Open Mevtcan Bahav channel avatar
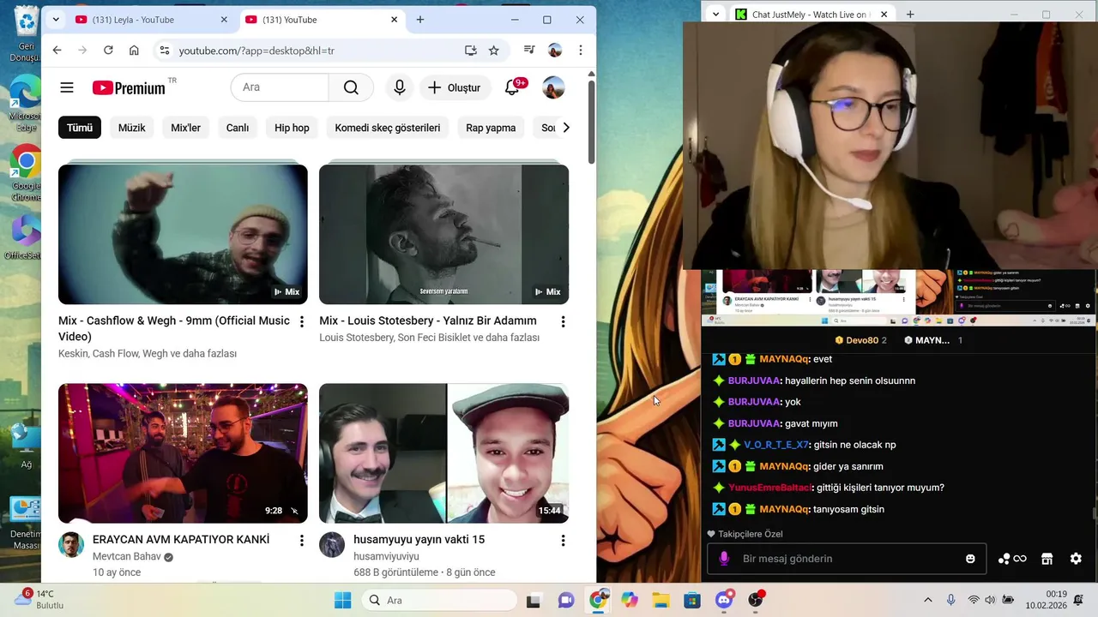The width and height of the screenshot is (1098, 617). point(71,544)
